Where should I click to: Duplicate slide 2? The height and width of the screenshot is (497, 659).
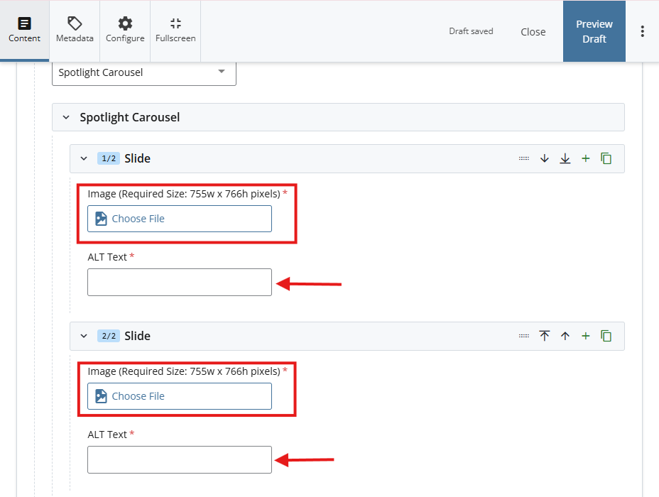point(606,336)
